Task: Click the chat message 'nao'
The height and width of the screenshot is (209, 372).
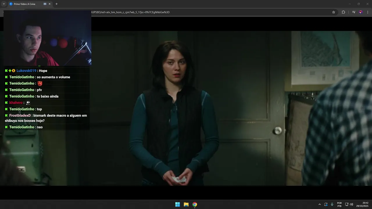Action: (40, 127)
